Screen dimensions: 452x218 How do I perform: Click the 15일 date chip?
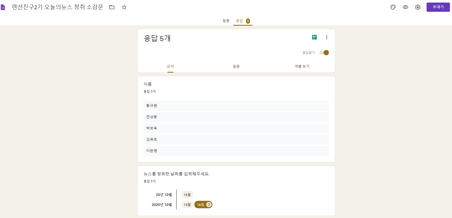coord(187,205)
